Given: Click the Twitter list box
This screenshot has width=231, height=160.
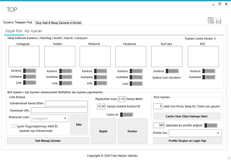Looking at the screenshot, I should pyautogui.click(x=60, y=57).
